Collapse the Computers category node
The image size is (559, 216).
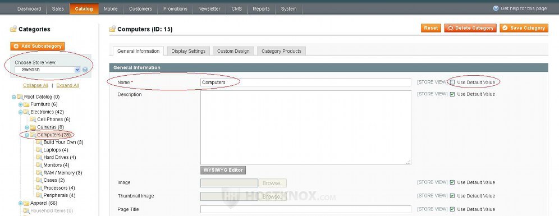pos(27,135)
